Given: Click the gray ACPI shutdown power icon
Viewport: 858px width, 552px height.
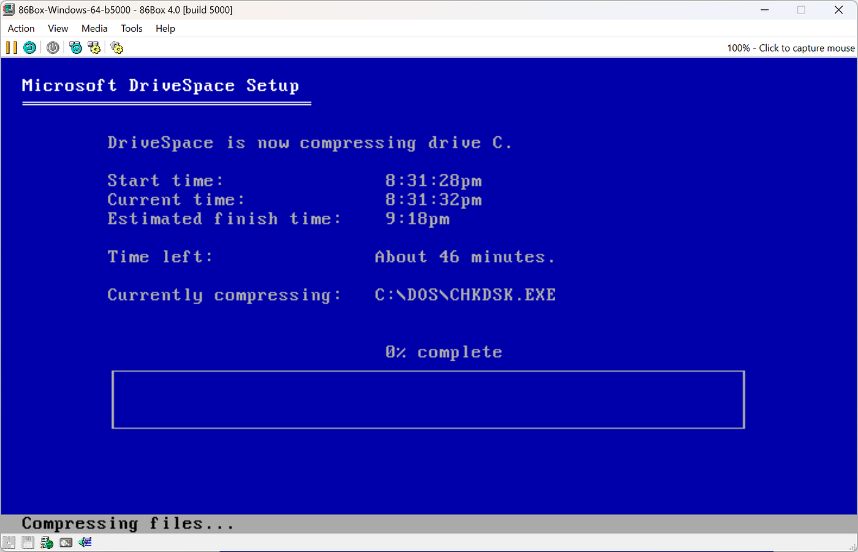Looking at the screenshot, I should pos(53,48).
